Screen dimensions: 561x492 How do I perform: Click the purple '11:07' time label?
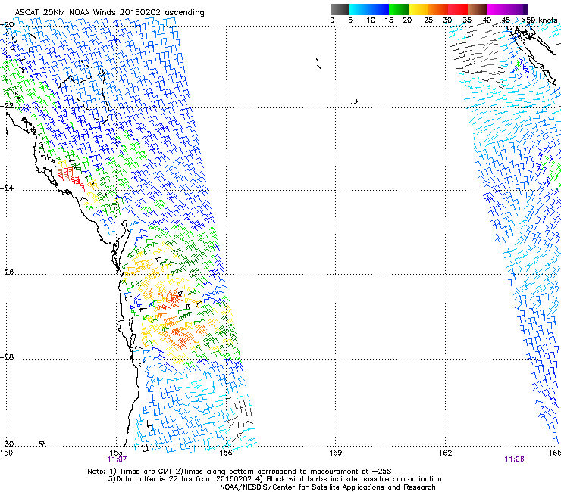pos(117,459)
